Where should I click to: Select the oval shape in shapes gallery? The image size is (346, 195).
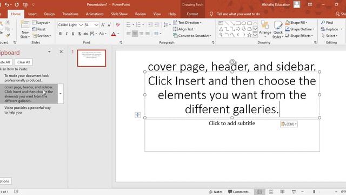[244, 23]
